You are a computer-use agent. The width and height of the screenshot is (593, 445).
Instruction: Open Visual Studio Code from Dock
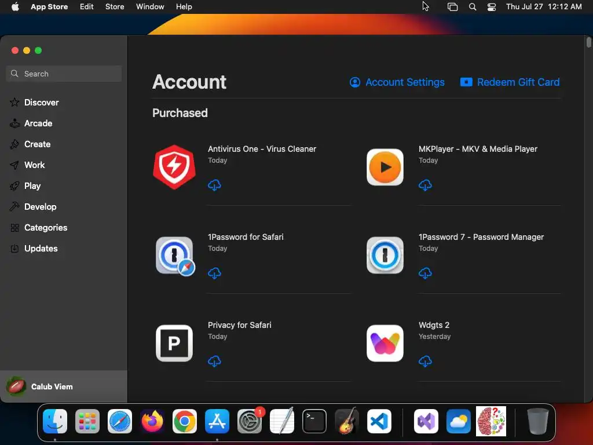[x=379, y=421]
